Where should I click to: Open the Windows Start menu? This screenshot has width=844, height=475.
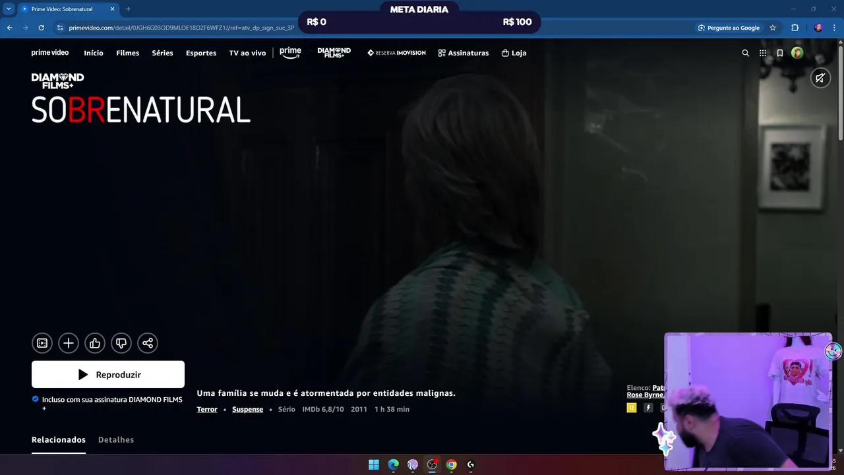[x=374, y=464]
